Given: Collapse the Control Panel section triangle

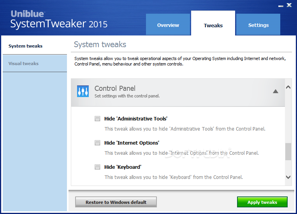Looking at the screenshot, I should pos(276,92).
